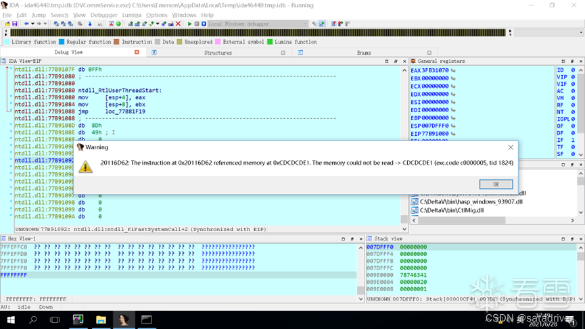This screenshot has height=329, width=585.
Task: Open the Jump menu
Action: pyautogui.click(x=39, y=15)
